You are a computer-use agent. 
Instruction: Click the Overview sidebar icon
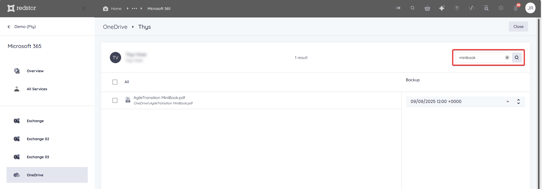click(17, 71)
